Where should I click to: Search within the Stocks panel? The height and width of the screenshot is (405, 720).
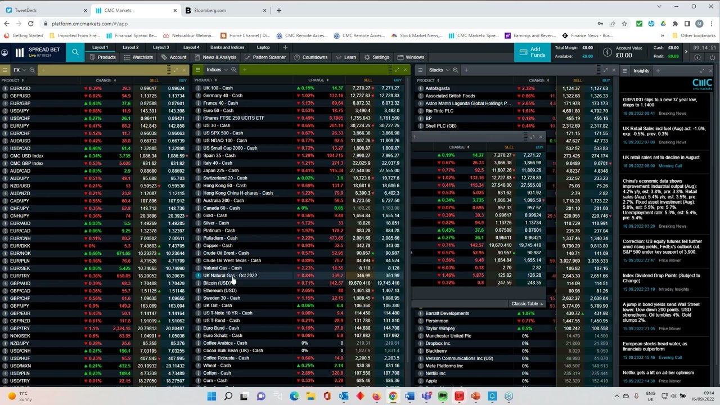456,70
